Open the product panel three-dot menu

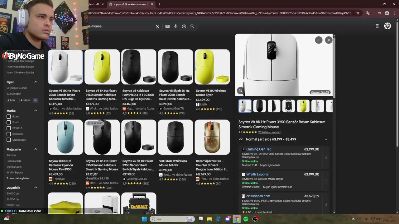click(319, 40)
